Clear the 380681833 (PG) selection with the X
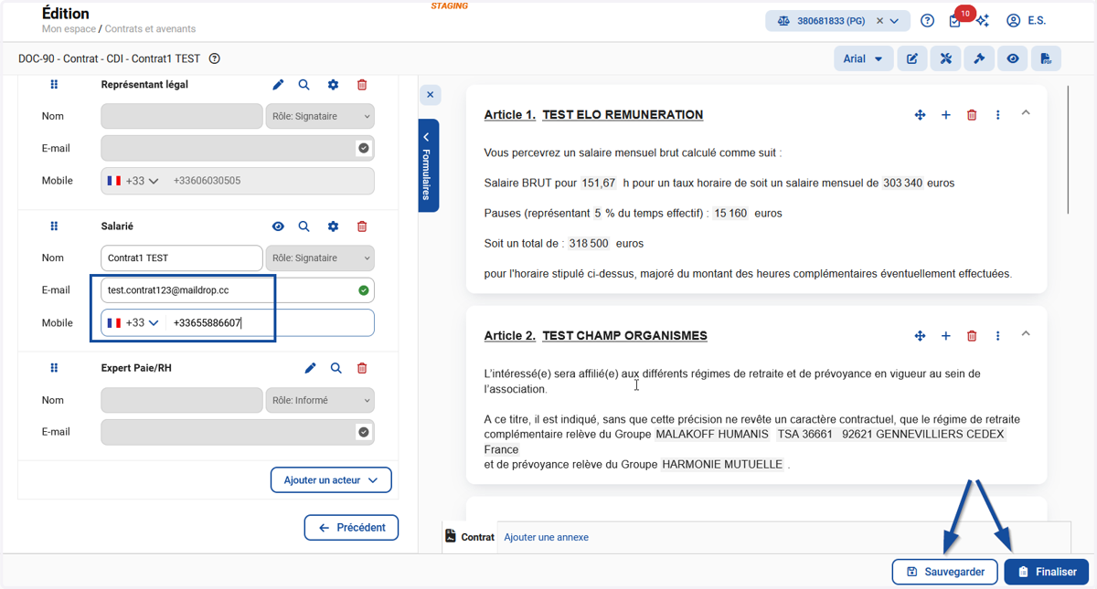 pos(879,21)
